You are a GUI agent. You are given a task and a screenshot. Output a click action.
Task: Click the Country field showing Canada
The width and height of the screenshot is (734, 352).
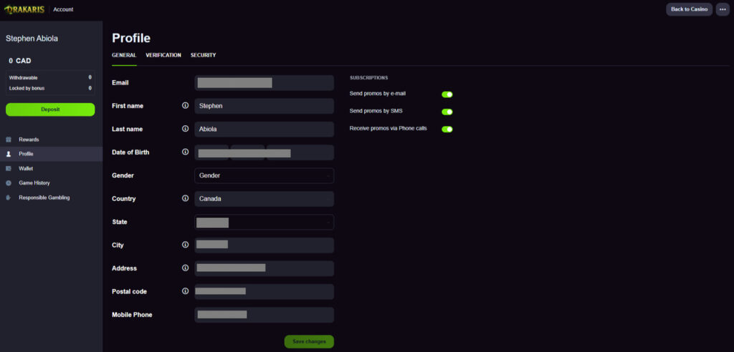[264, 199]
